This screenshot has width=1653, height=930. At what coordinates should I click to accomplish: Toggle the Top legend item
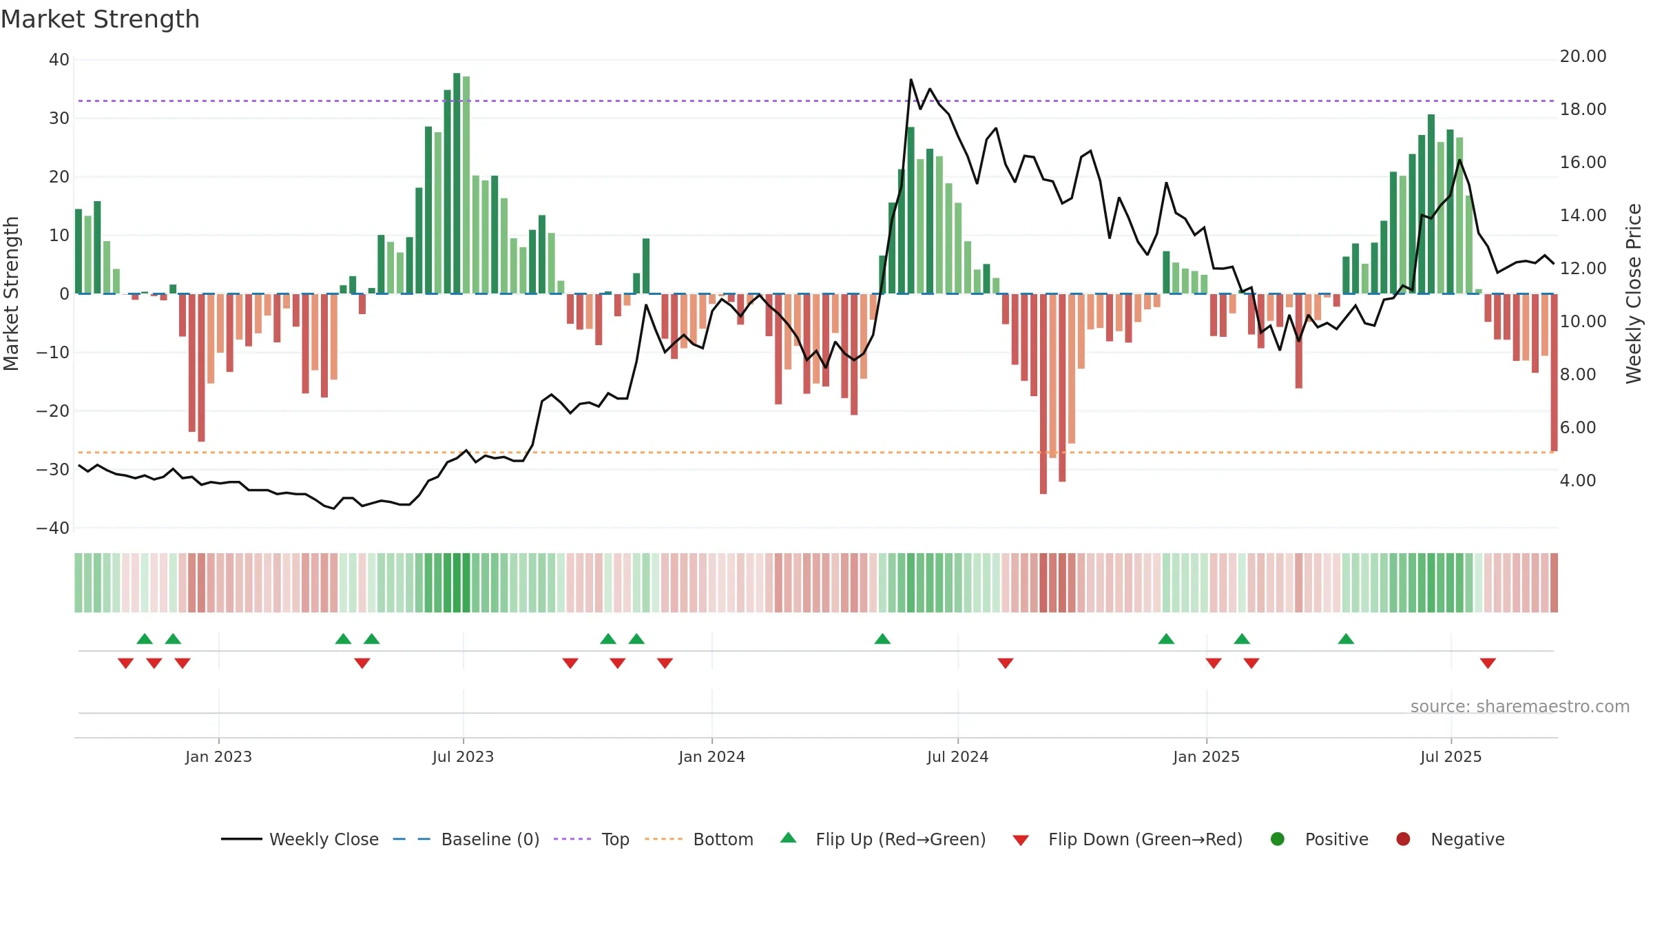click(x=592, y=839)
